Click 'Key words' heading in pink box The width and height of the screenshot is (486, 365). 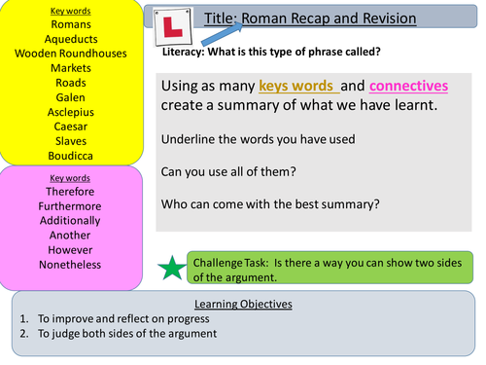[x=70, y=178]
